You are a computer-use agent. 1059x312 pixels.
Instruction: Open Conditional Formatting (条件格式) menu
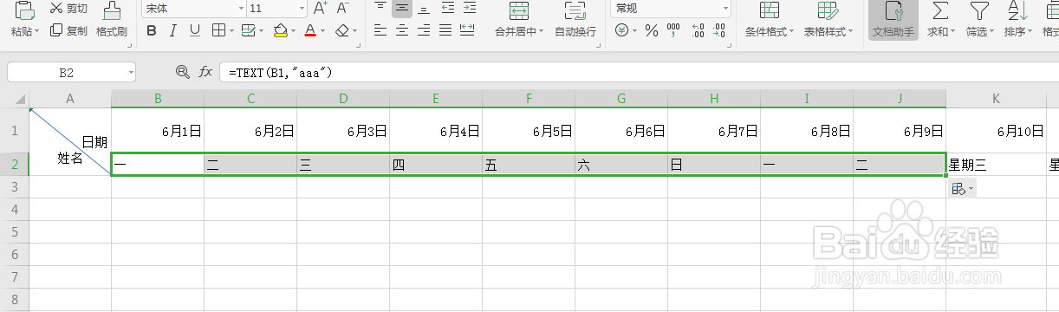point(770,20)
